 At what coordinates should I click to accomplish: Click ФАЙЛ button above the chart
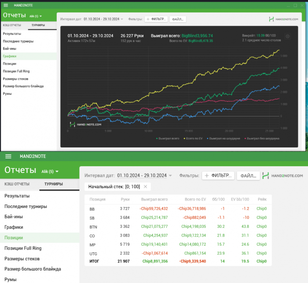pos(177,19)
